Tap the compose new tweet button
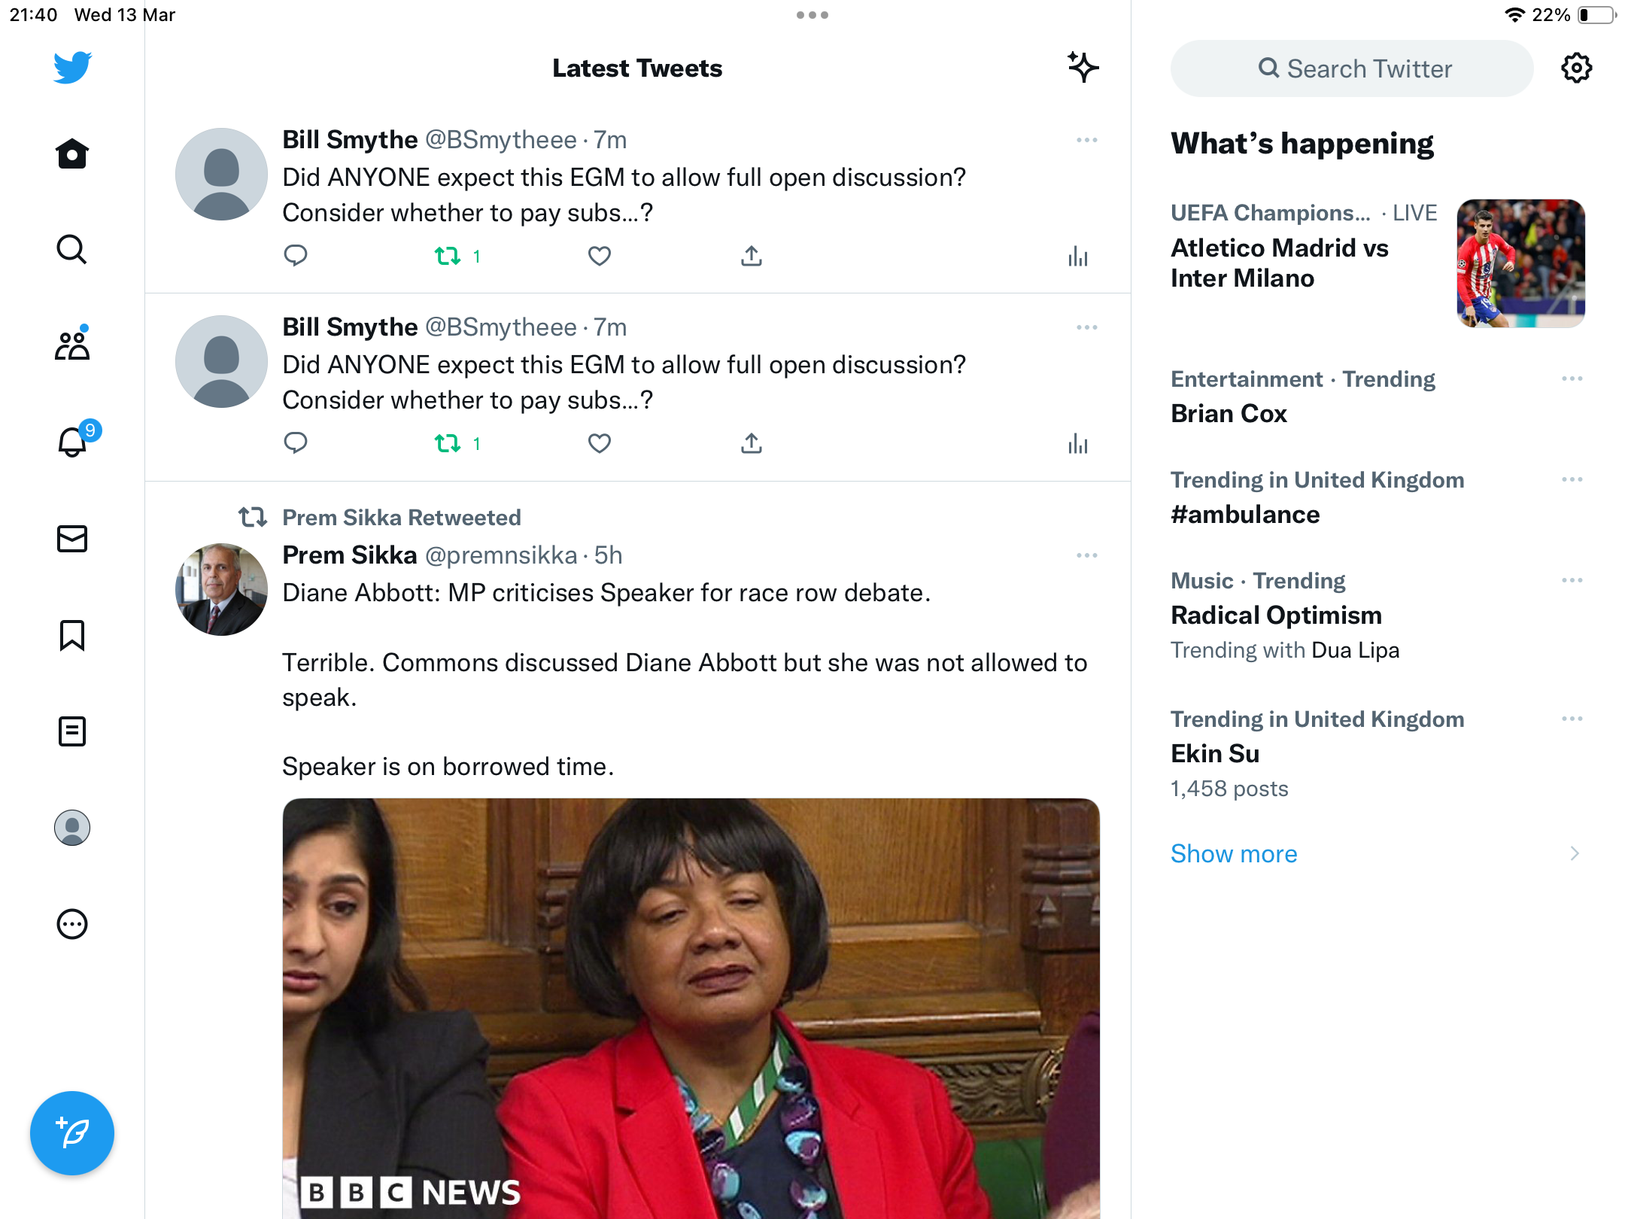 click(x=72, y=1132)
